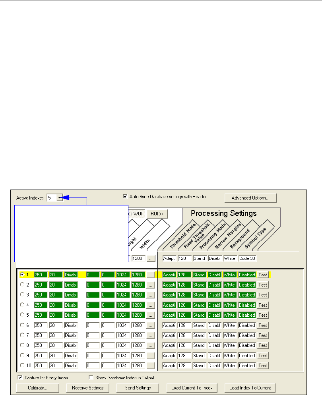Click Adapti field in current settings row
Screen dimensions: 322x395
click(169, 258)
